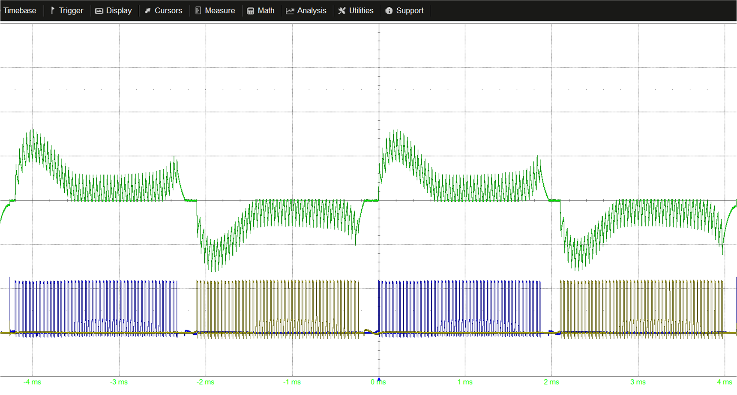Select the Analysis chart icon
737x395 pixels.
pyautogui.click(x=290, y=11)
